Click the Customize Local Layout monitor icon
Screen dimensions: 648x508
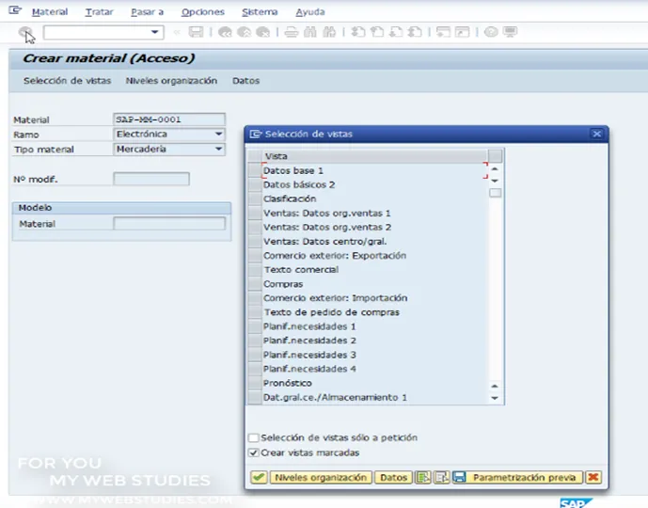(510, 32)
